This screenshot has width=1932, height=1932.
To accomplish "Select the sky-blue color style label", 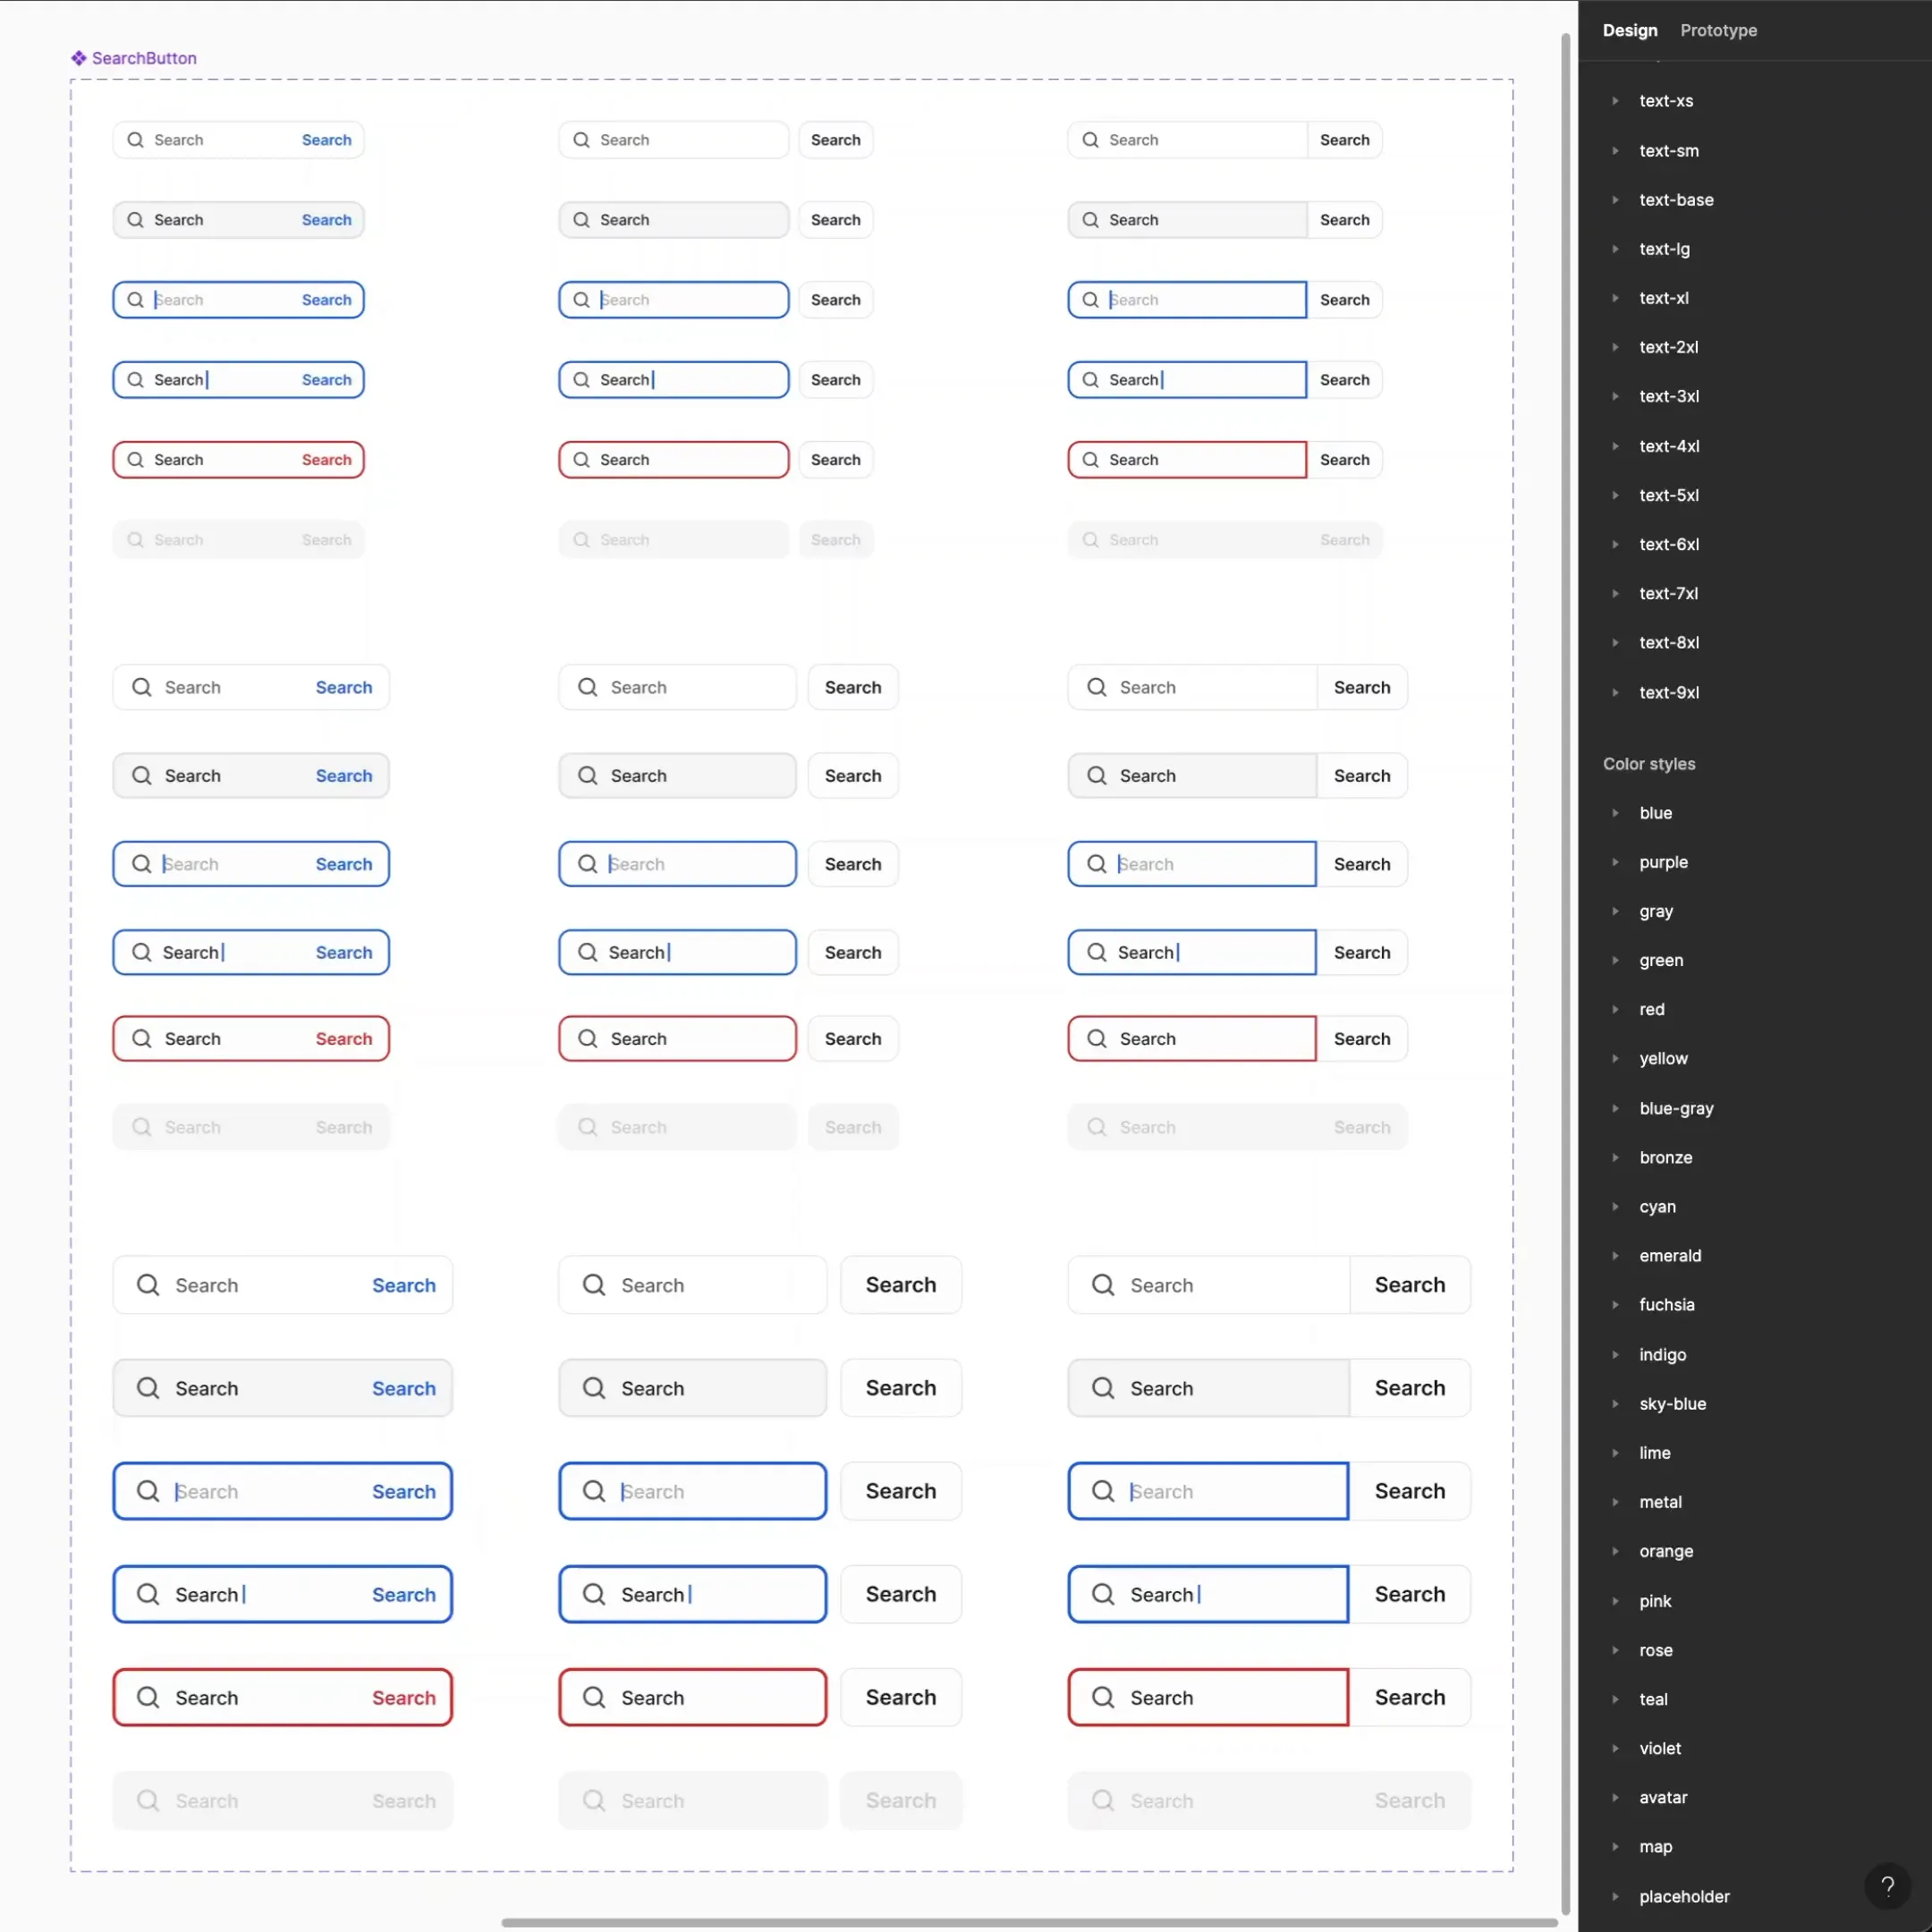I will (x=1672, y=1403).
